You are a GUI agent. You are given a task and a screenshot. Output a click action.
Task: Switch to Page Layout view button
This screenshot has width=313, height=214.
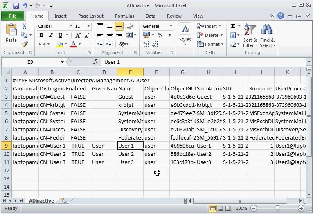pos(221,208)
